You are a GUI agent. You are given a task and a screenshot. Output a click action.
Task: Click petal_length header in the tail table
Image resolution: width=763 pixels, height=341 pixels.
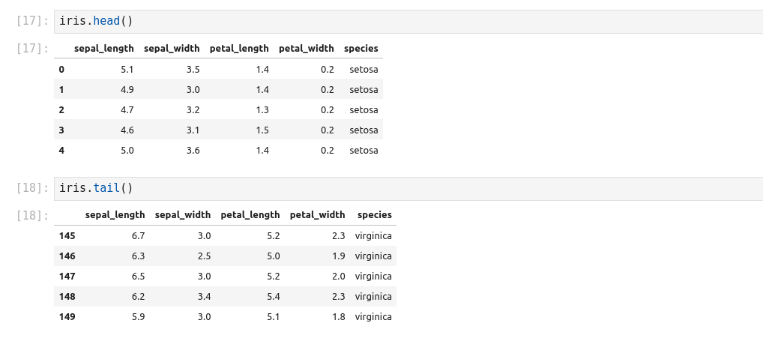[x=250, y=215]
